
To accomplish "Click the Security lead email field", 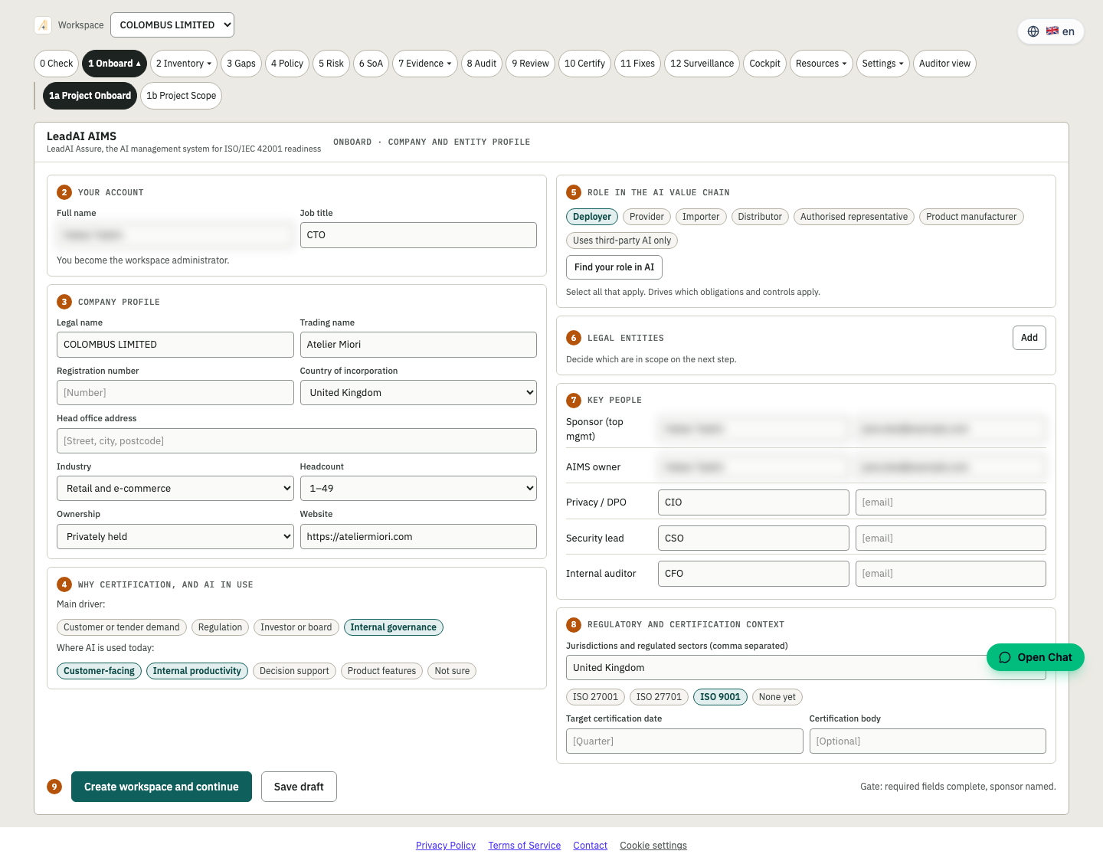I will point(951,538).
